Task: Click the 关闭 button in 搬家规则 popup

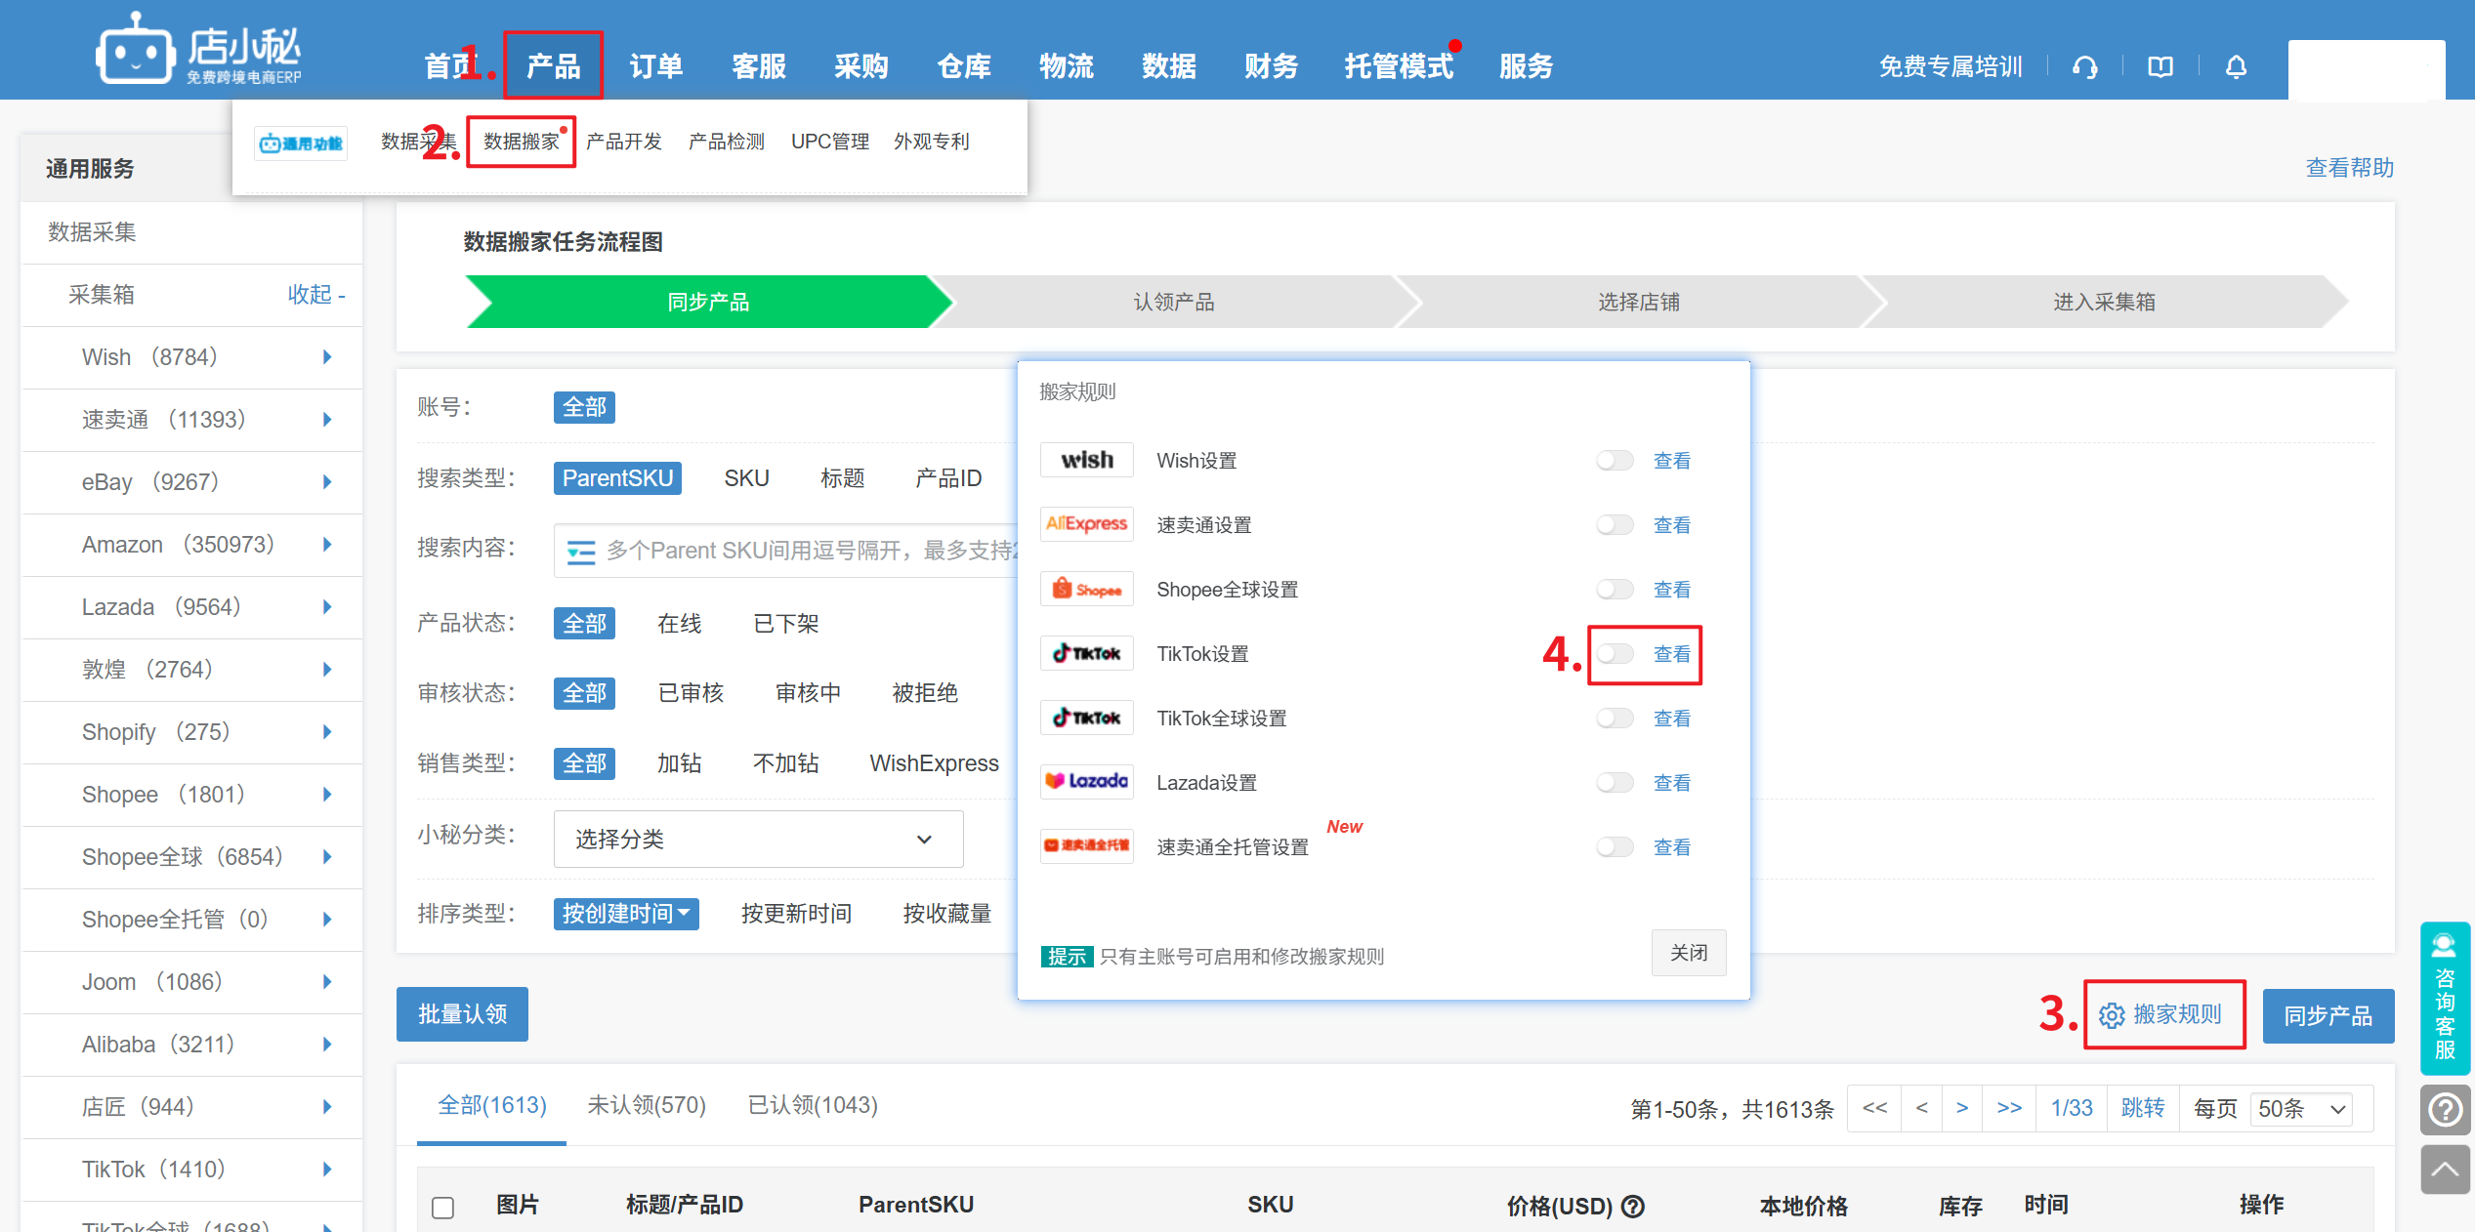Action: pyautogui.click(x=1688, y=953)
